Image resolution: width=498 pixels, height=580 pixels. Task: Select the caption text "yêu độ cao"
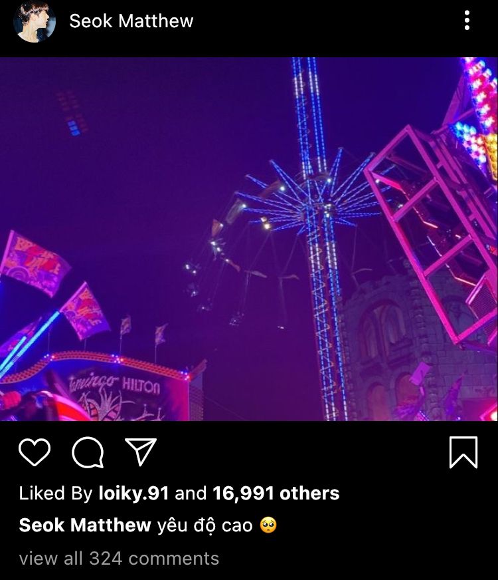pos(205,525)
